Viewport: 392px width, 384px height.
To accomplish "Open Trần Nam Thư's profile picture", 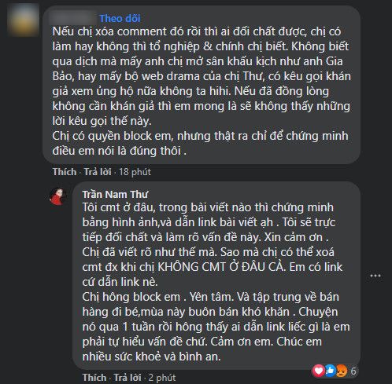I will 57,196.
